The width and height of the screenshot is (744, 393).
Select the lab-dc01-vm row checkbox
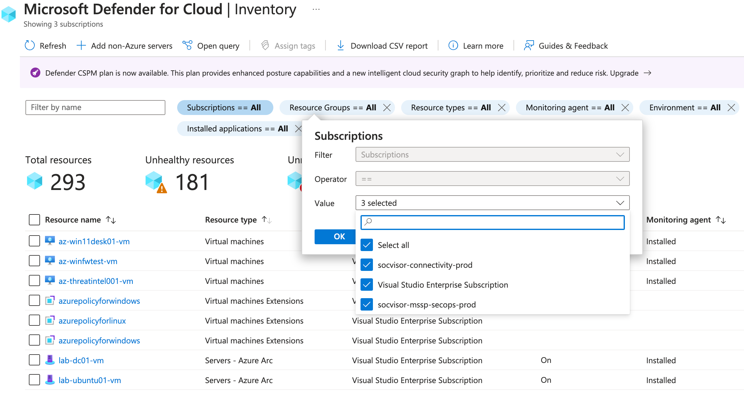tap(34, 360)
